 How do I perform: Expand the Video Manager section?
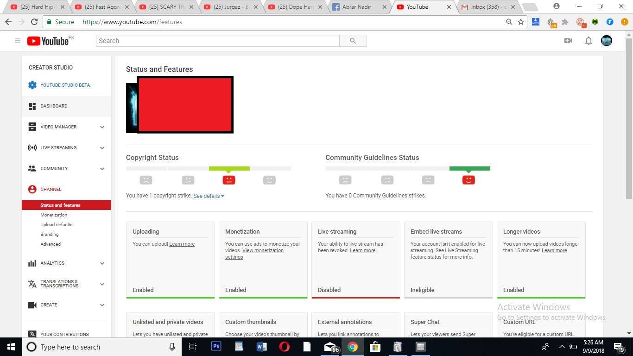click(x=102, y=127)
